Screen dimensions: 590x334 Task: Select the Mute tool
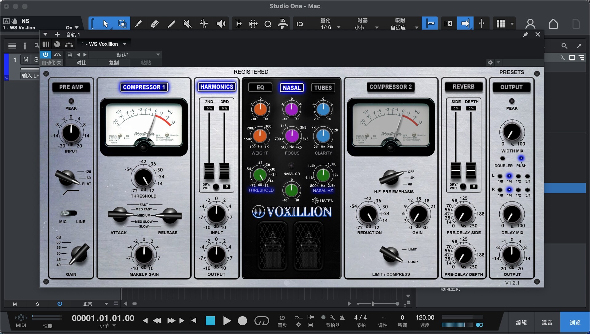pos(187,24)
